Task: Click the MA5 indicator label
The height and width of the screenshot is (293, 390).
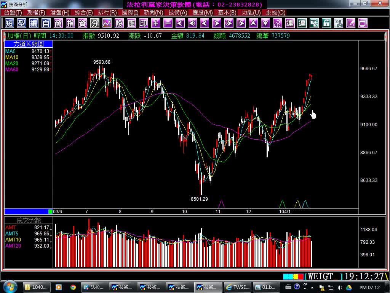Action: (x=10, y=51)
